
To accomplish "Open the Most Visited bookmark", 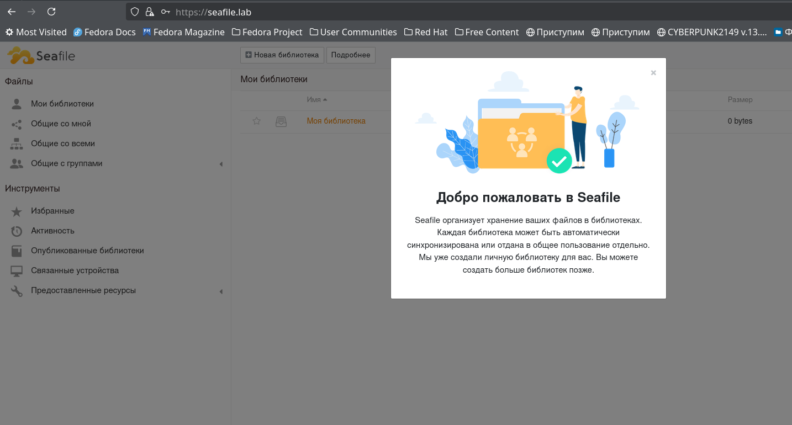I will [36, 32].
